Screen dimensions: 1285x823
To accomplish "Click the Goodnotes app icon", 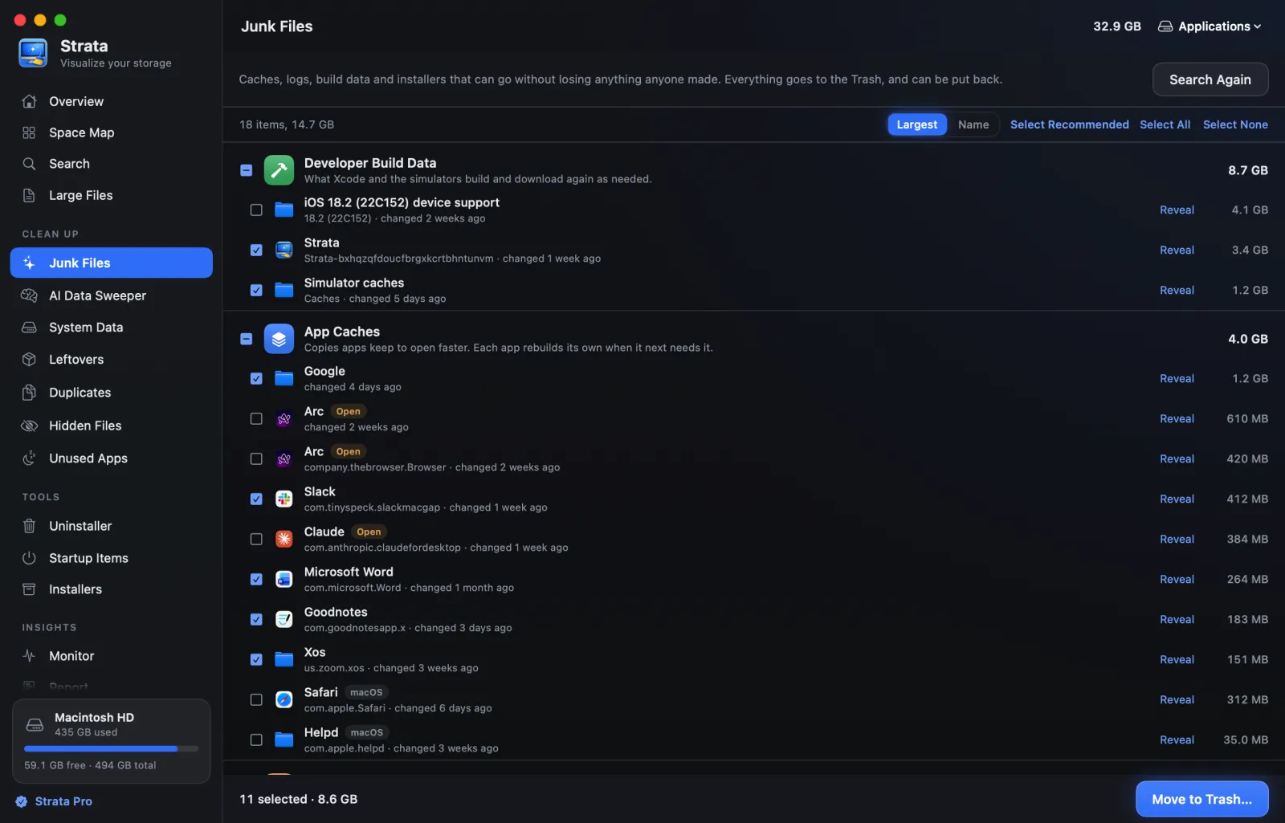I will pos(284,620).
